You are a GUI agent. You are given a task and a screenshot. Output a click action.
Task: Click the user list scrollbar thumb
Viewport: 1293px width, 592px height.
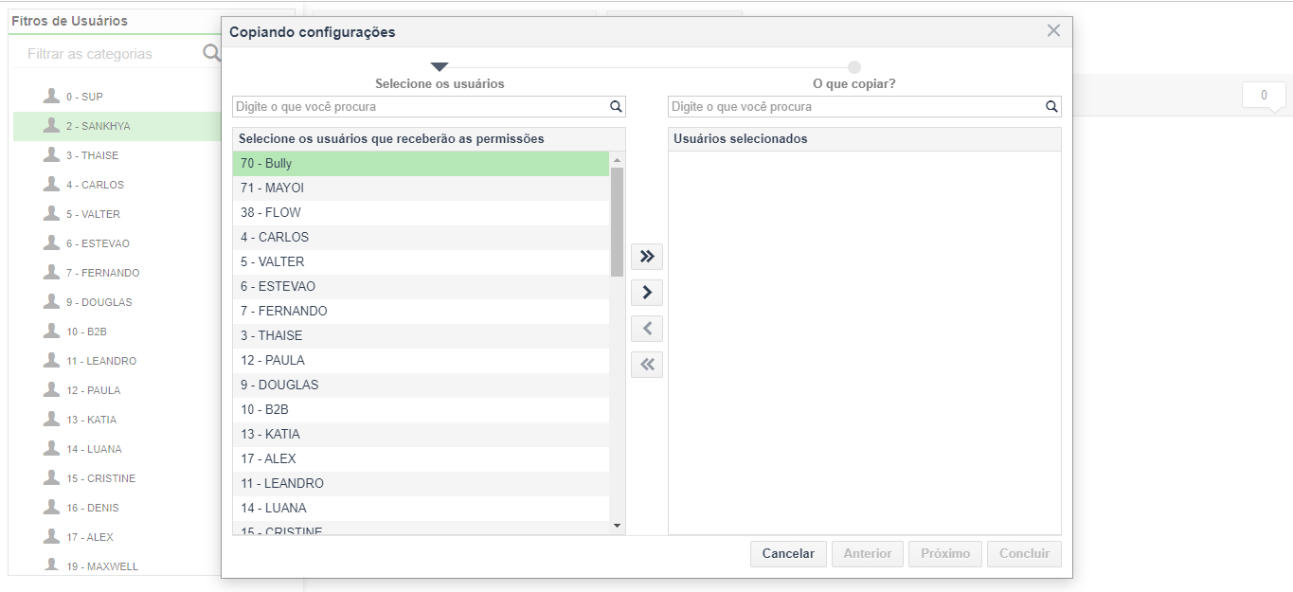(618, 222)
